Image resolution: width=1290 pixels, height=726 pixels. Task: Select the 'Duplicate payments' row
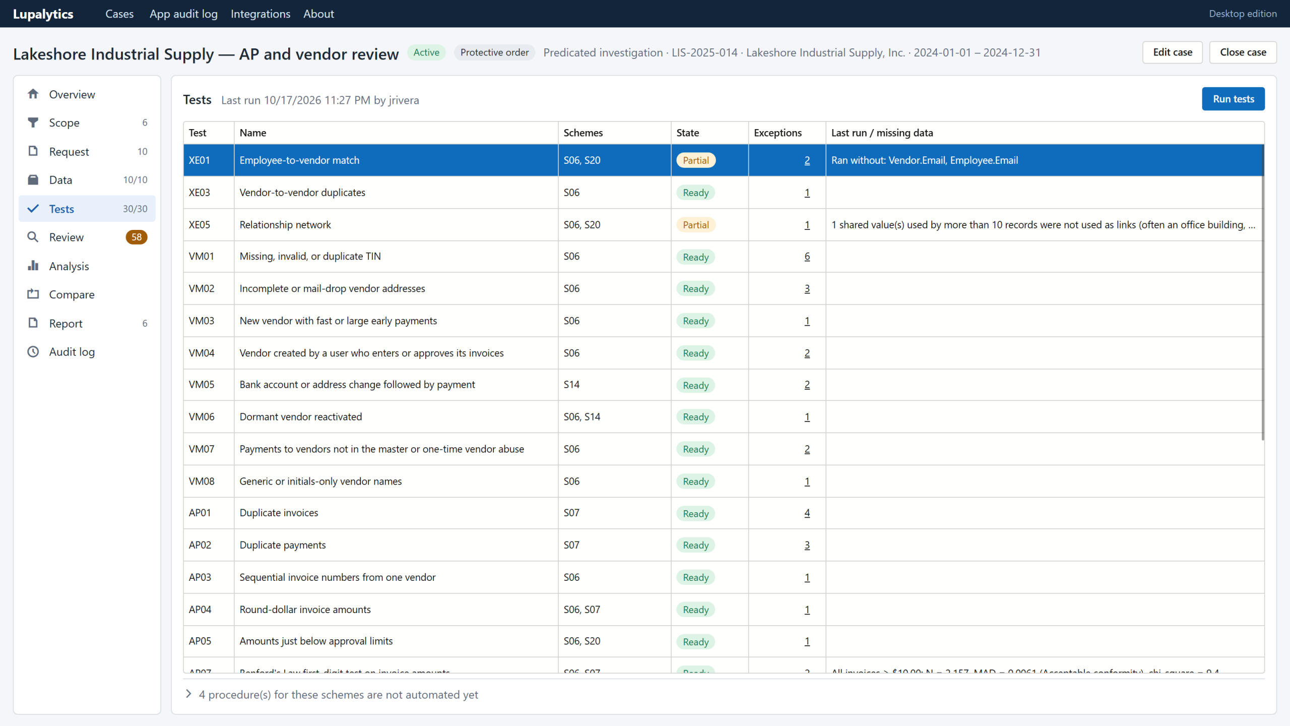724,545
